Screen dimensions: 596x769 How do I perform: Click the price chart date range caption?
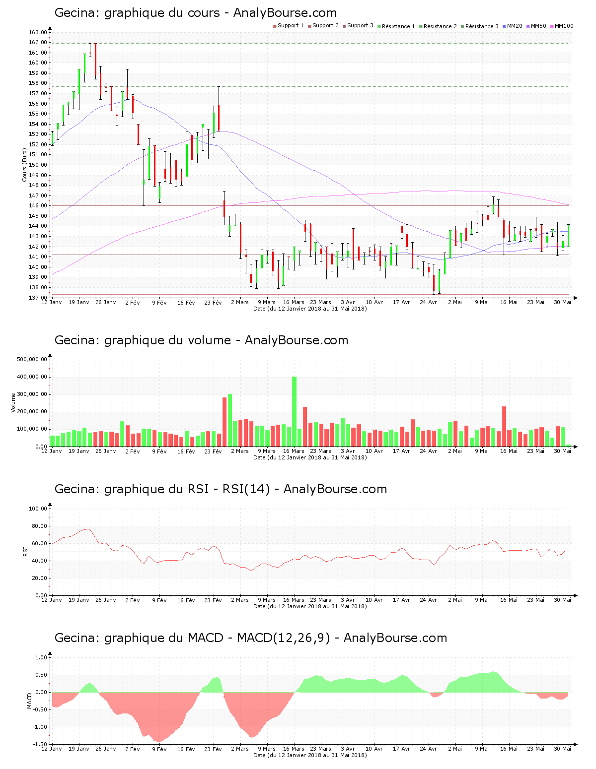[310, 309]
